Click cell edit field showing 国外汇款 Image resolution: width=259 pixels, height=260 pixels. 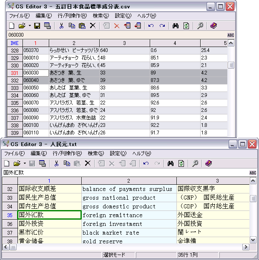click(x=126, y=173)
